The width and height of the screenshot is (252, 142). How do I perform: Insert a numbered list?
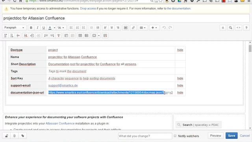click(x=77, y=28)
